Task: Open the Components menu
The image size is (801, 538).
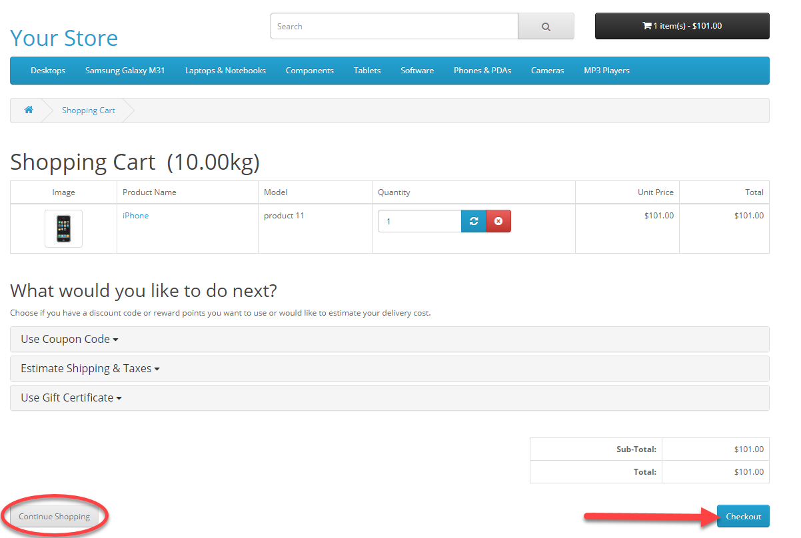Action: [x=309, y=71]
